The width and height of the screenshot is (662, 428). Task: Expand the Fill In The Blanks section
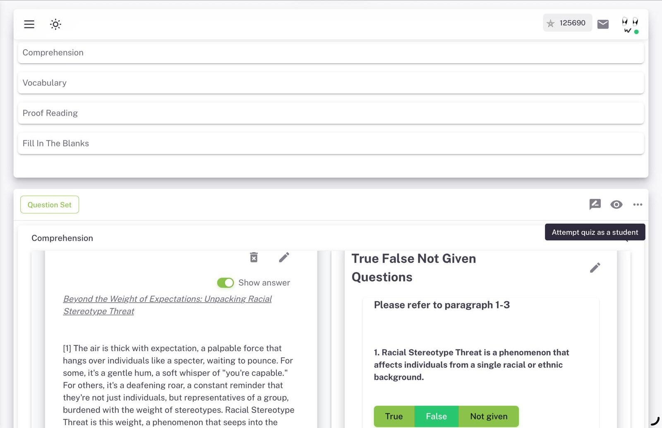click(x=331, y=143)
